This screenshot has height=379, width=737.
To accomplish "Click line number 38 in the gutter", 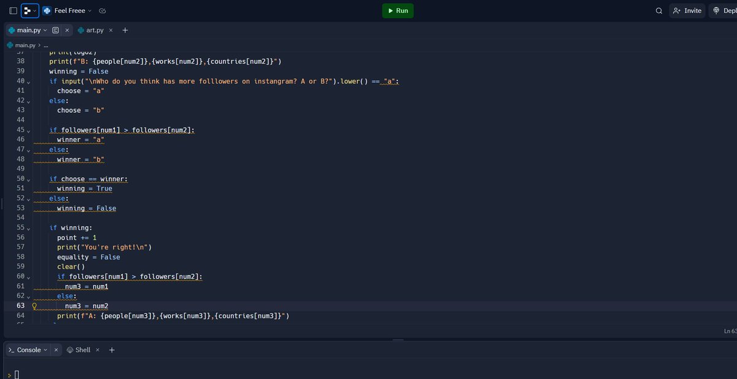I will pyautogui.click(x=20, y=61).
